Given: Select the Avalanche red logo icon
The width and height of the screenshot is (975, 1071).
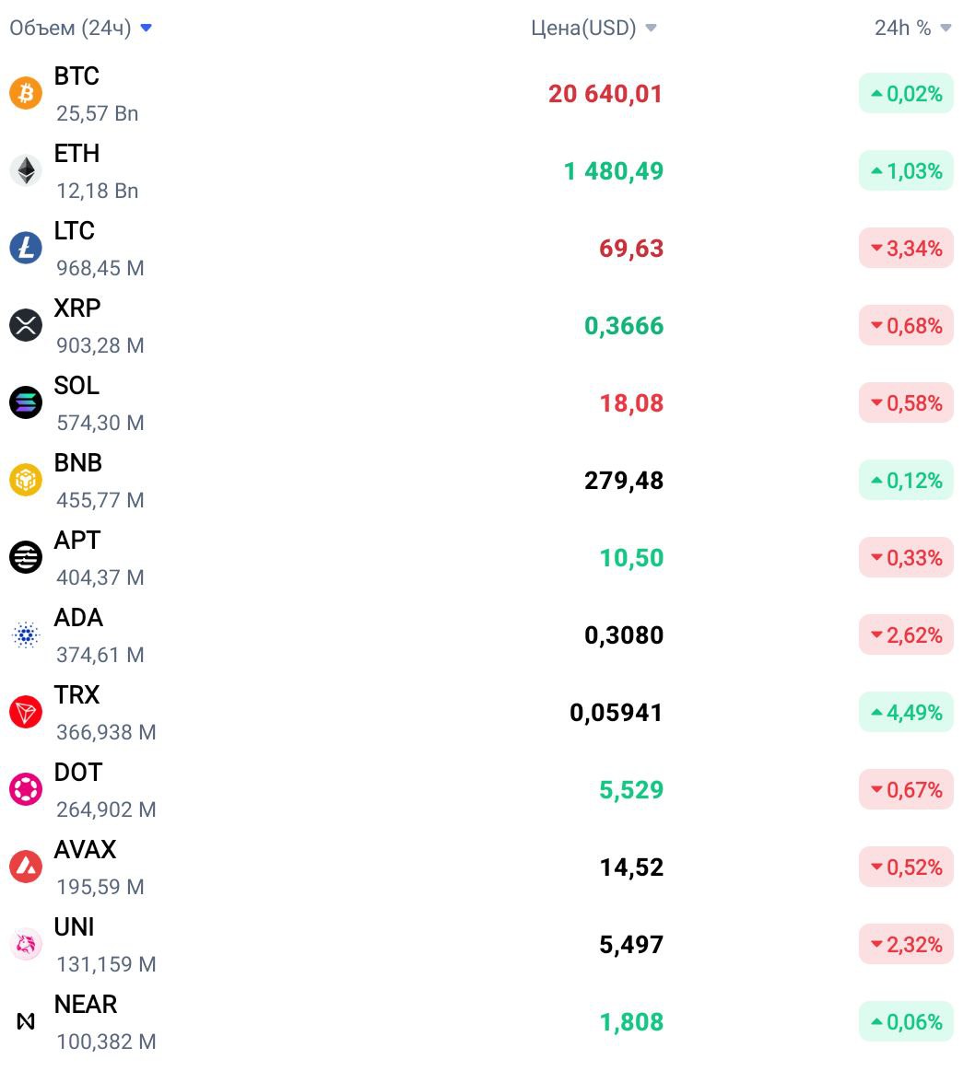Looking at the screenshot, I should point(26,867).
